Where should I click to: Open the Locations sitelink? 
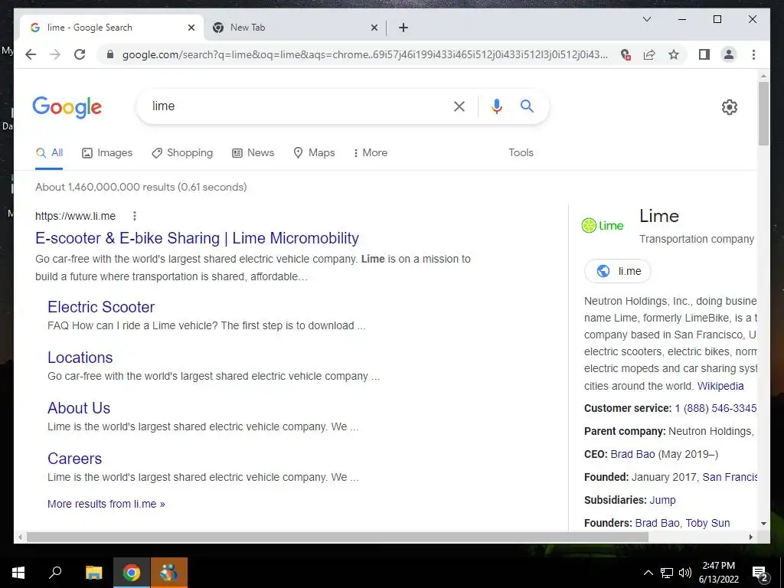click(80, 358)
